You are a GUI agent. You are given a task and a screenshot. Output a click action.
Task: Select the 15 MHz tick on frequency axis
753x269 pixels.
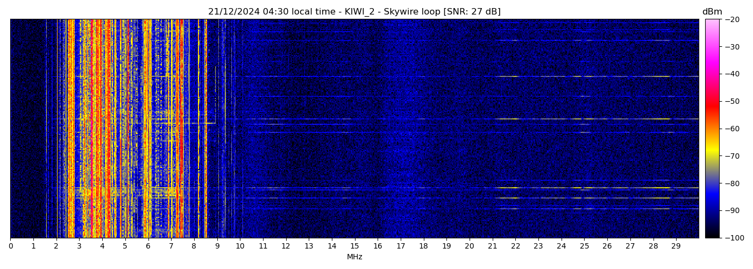(354, 246)
